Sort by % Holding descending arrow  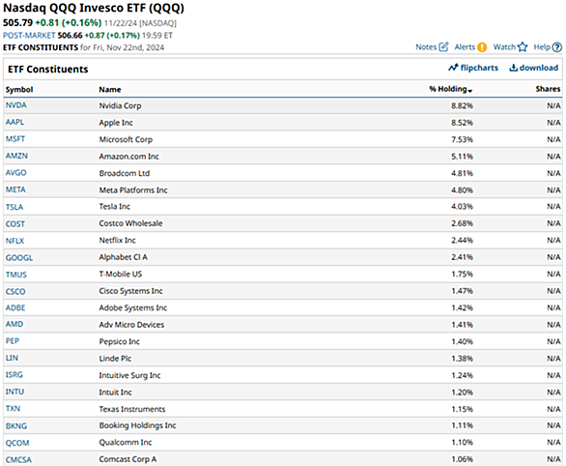[x=470, y=91]
